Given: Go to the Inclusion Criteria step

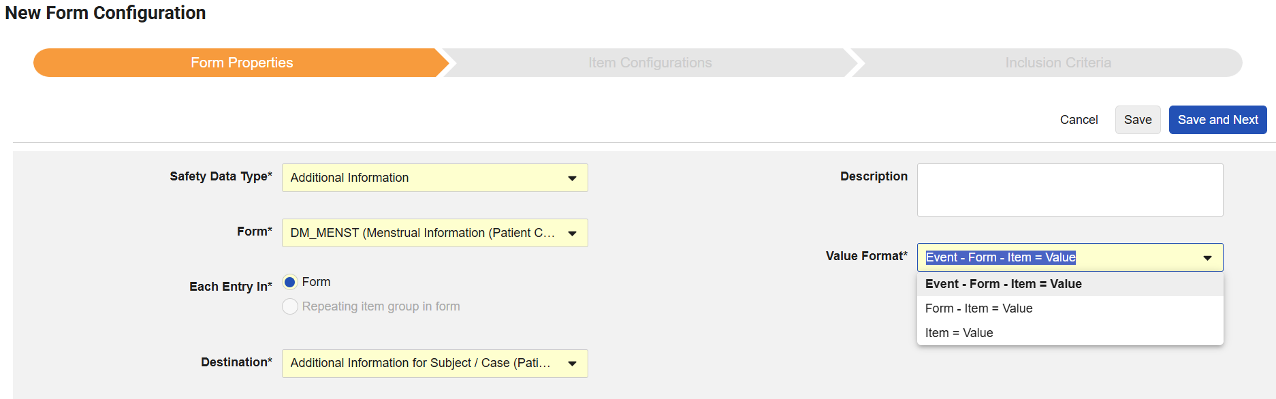Looking at the screenshot, I should (1057, 63).
